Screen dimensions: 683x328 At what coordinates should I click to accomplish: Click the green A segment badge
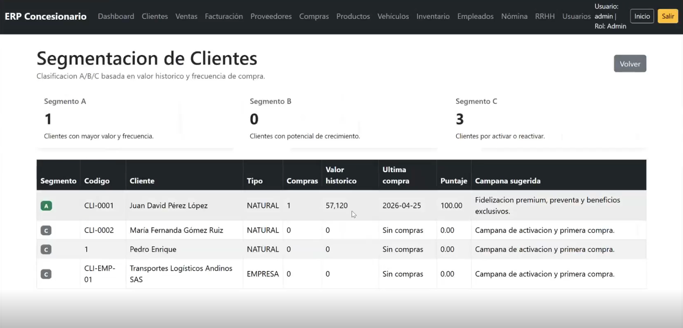point(46,206)
